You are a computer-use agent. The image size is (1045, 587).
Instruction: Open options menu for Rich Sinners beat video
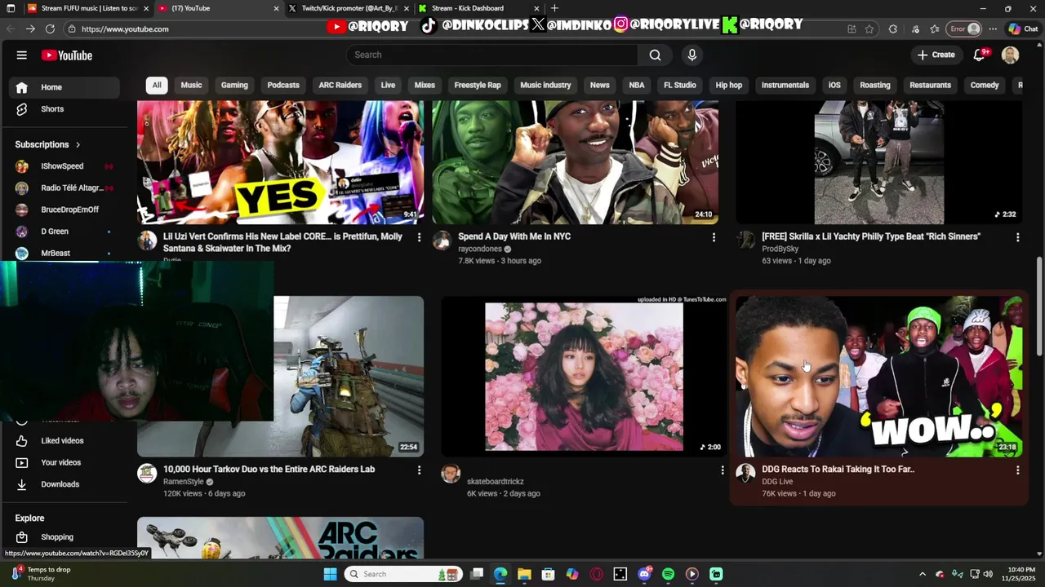1017,237
